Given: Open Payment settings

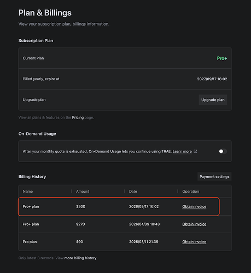Looking at the screenshot, I should pos(214,176).
